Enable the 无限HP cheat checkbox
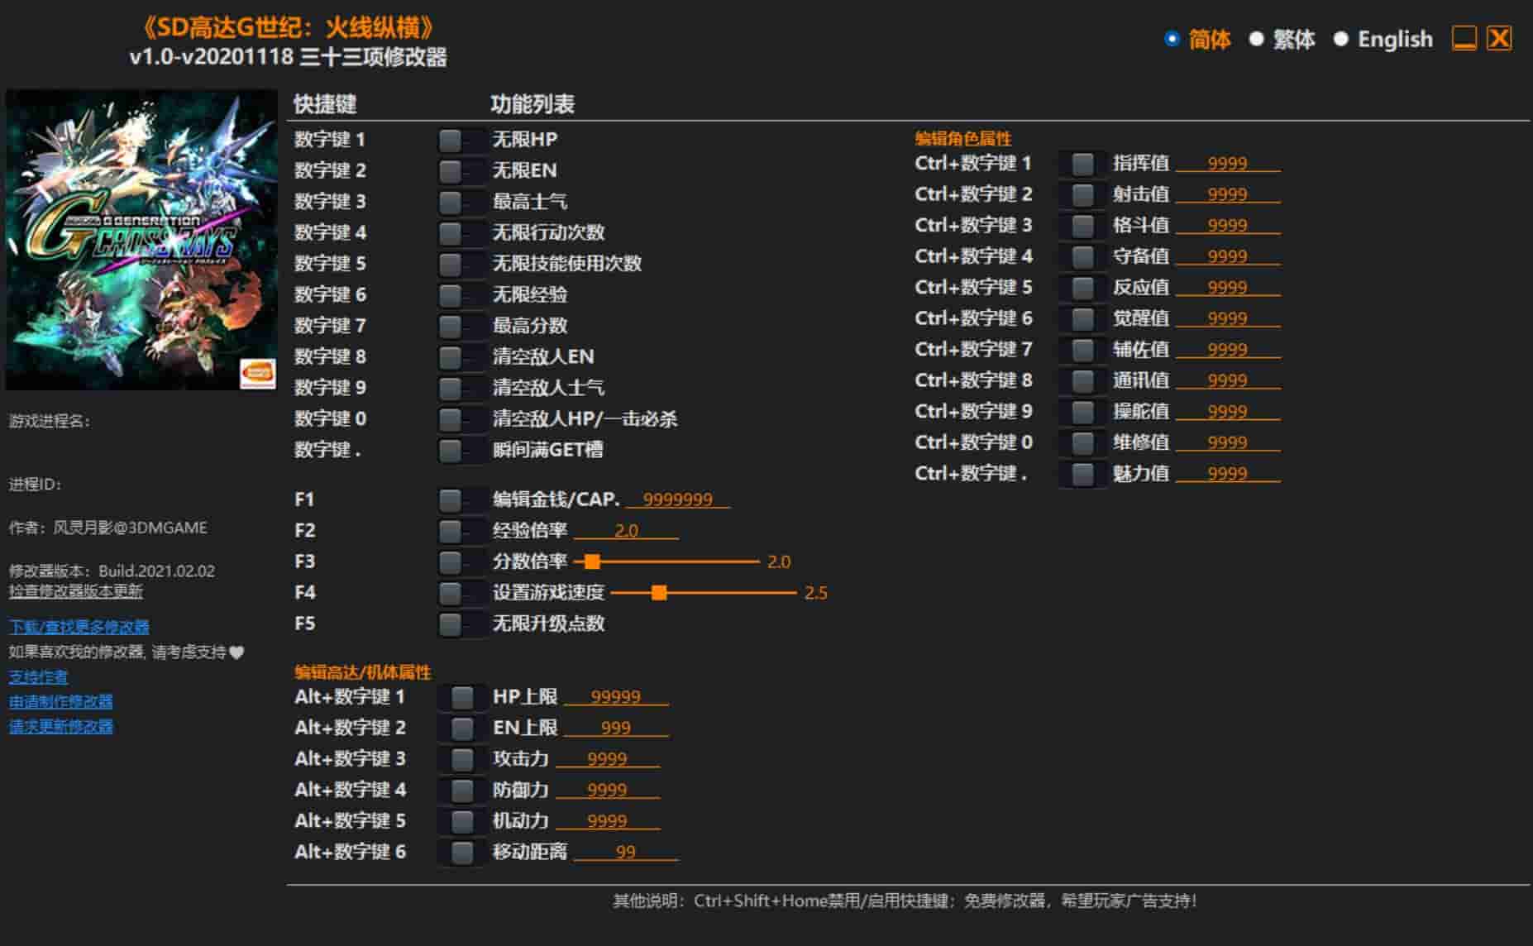This screenshot has height=946, width=1533. click(x=451, y=139)
